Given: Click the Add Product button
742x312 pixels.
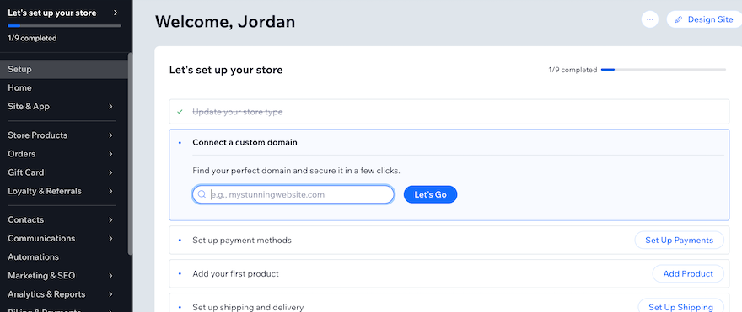Looking at the screenshot, I should (688, 274).
